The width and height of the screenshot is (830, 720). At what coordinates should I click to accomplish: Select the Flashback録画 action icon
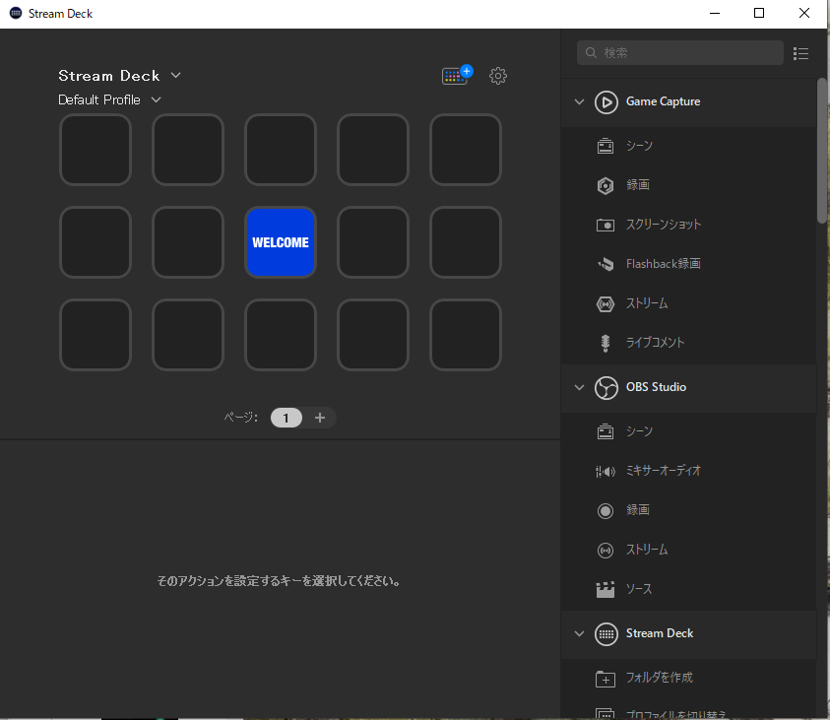pos(606,264)
